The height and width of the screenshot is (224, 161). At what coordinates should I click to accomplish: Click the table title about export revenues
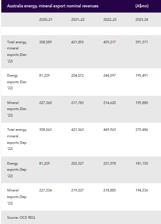pos(53,6)
